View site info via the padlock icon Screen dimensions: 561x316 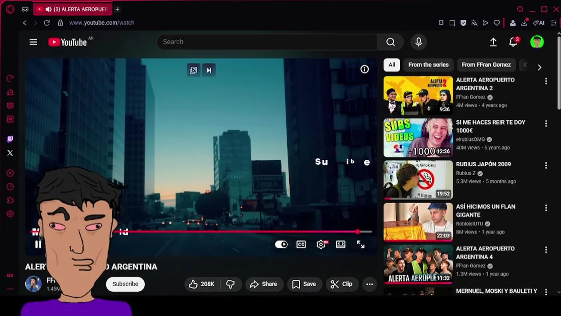click(60, 23)
